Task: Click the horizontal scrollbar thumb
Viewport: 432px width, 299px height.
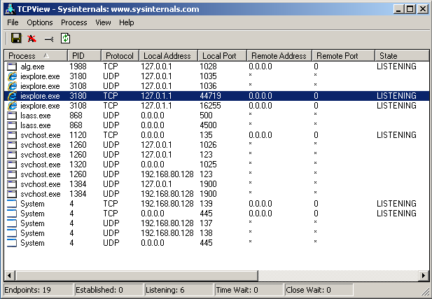Action: point(137,275)
